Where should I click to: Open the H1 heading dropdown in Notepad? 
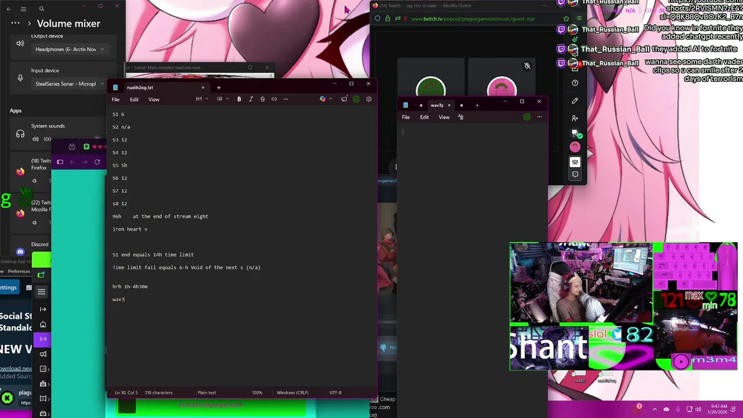[x=201, y=99]
